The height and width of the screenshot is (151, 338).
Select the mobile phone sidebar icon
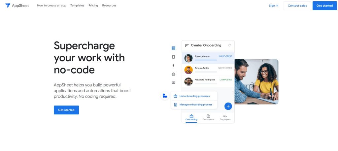click(x=173, y=57)
